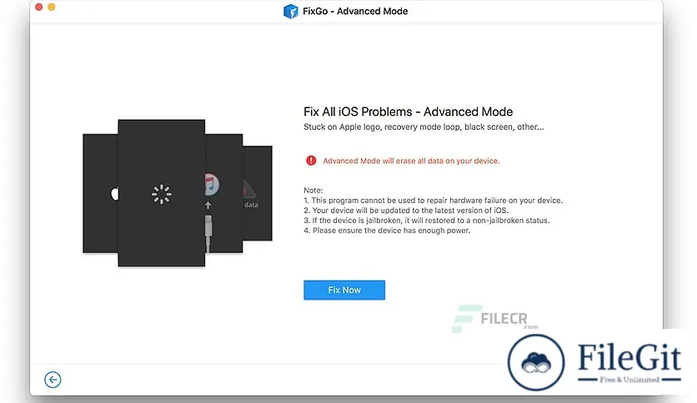Click the iTunes music note icon

[x=212, y=185]
